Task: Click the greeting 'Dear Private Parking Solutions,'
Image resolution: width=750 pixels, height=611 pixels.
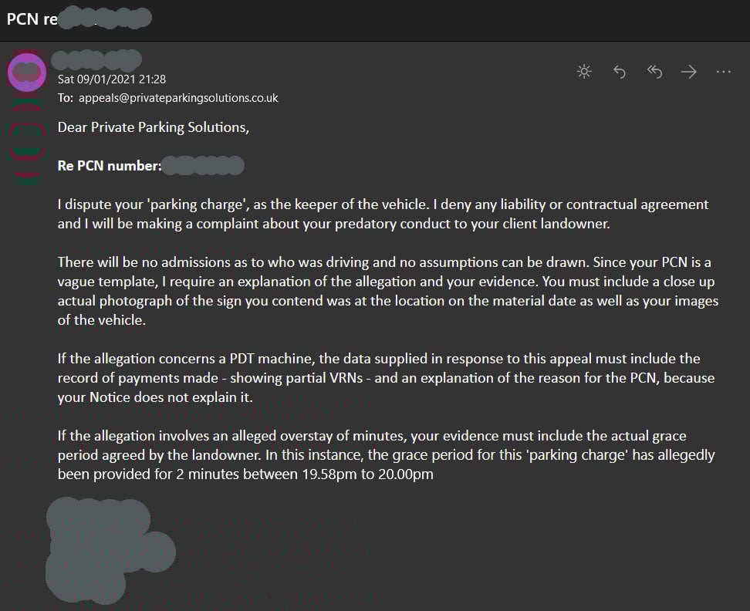Action: [x=154, y=127]
